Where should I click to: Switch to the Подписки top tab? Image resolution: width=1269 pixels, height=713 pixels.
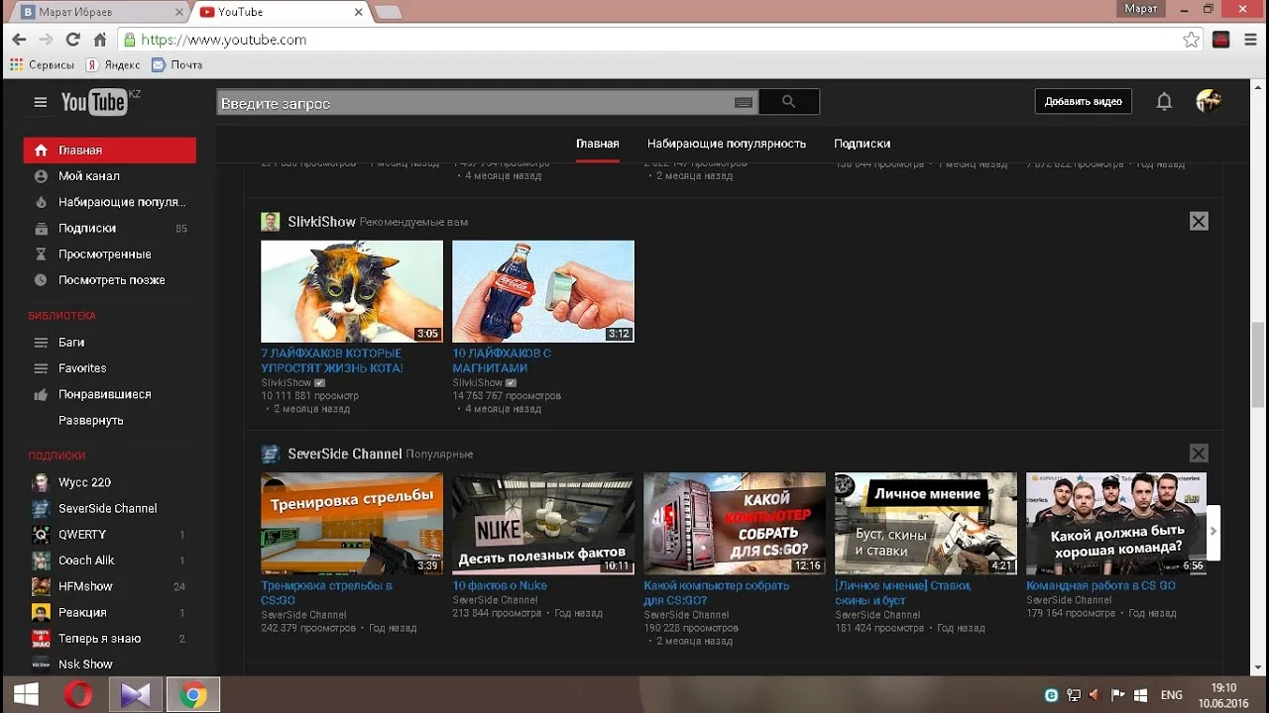[x=862, y=144]
